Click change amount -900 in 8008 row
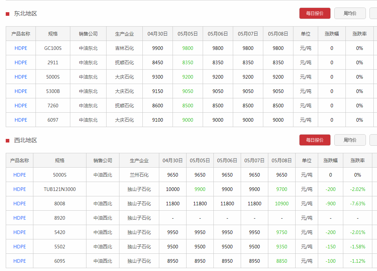 [331, 204]
